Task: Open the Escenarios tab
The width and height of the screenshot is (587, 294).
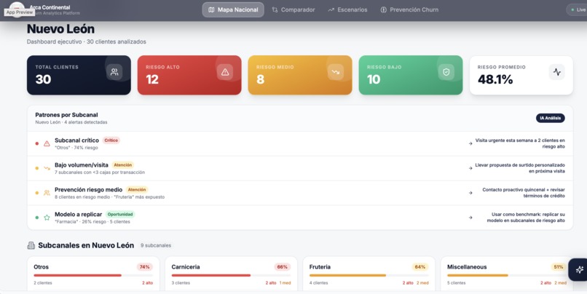Action: (x=347, y=9)
